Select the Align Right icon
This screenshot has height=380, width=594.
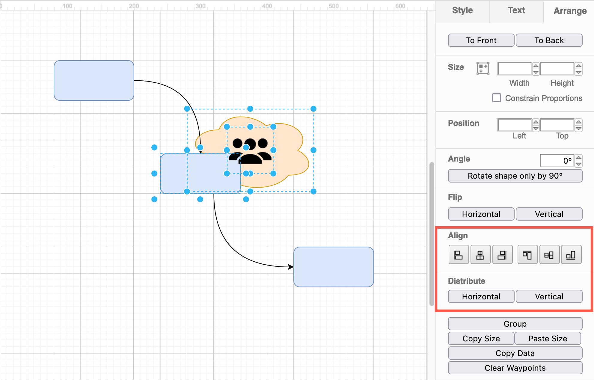(502, 254)
